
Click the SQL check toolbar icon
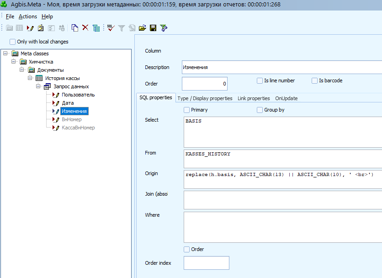pos(111,28)
